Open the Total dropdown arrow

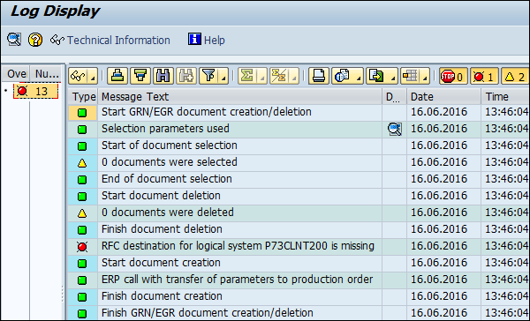coord(262,76)
